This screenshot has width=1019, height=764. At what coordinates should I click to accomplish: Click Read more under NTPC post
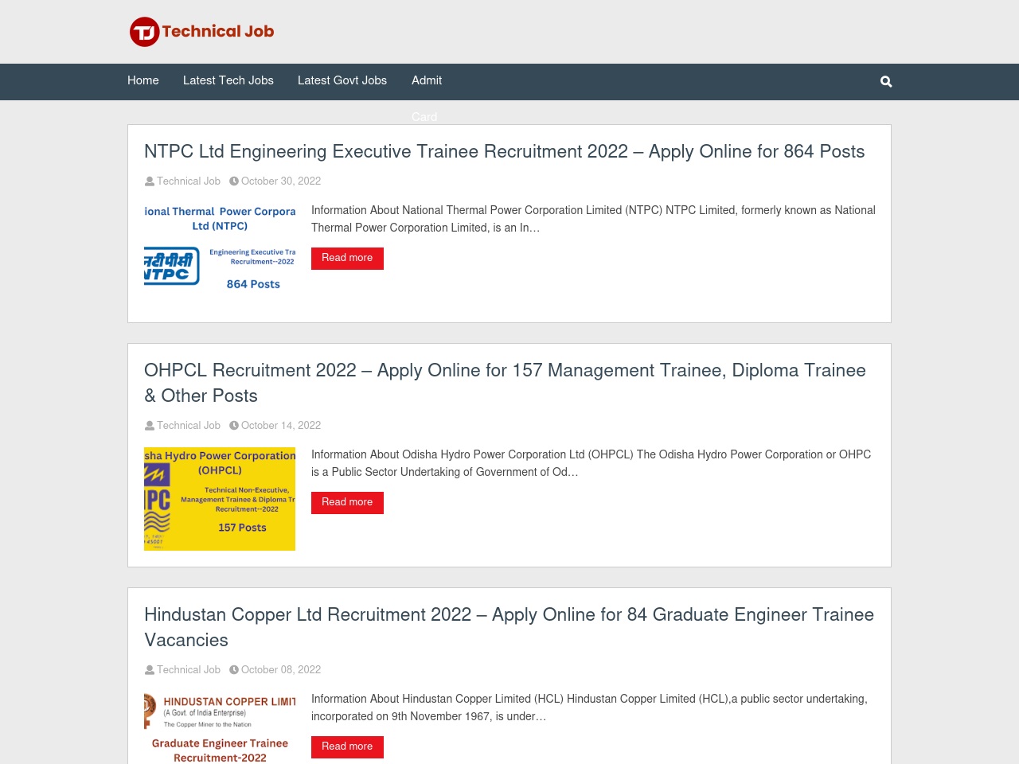pos(347,258)
